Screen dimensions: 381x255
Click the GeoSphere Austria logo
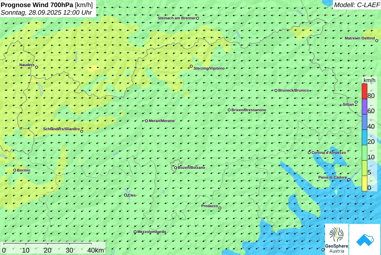click(x=337, y=240)
